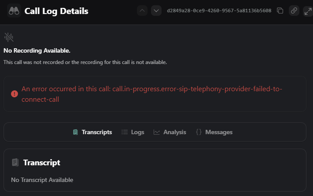Click the SIP telephony error message text
Viewport: 313px width, 196px height.
151,94
